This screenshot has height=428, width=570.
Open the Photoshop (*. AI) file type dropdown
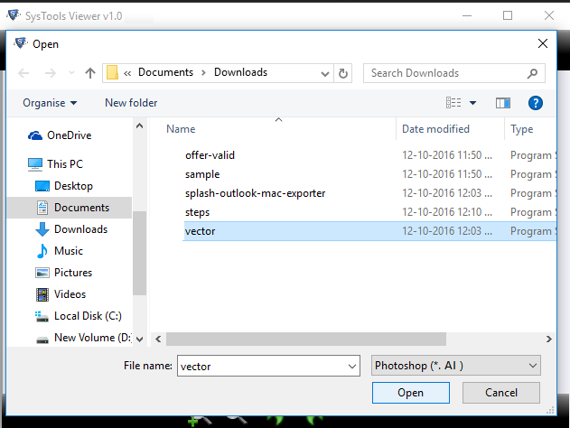[x=456, y=366]
